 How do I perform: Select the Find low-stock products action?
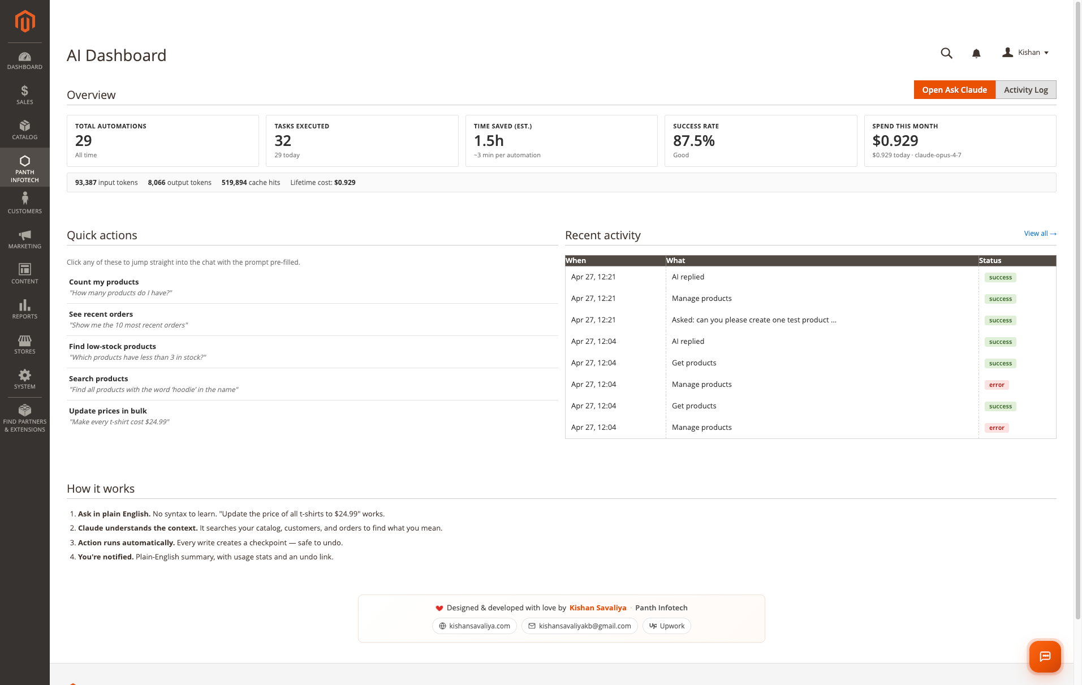[312, 352]
